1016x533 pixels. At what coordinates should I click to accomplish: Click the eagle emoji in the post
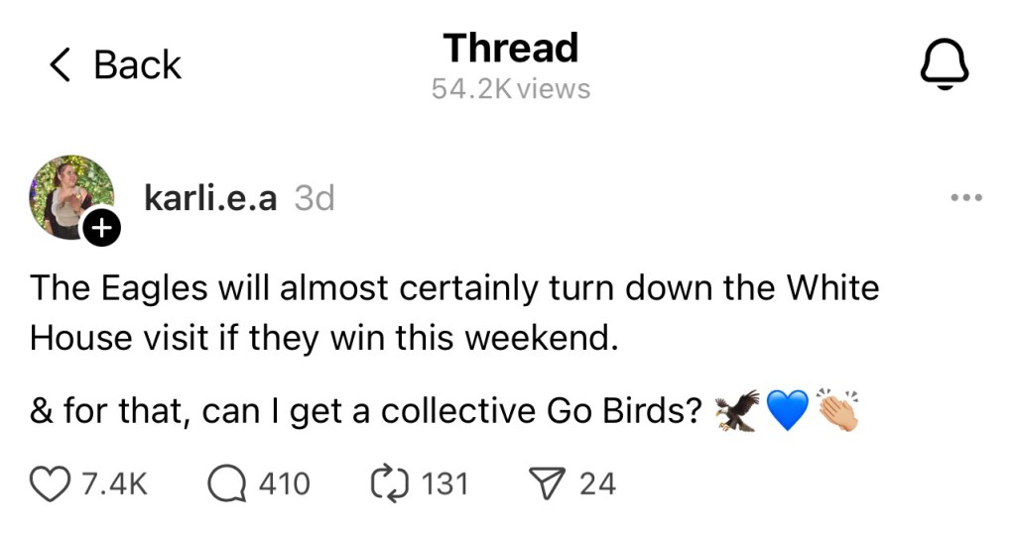(737, 409)
